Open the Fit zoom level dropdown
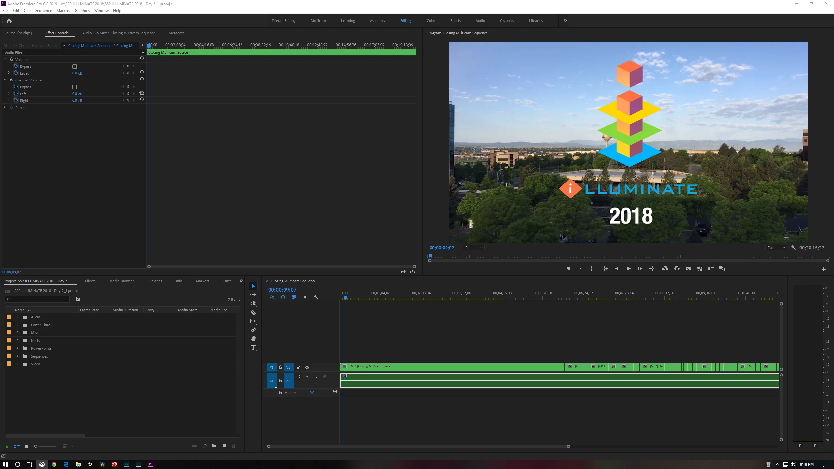This screenshot has height=469, width=834. click(x=474, y=248)
